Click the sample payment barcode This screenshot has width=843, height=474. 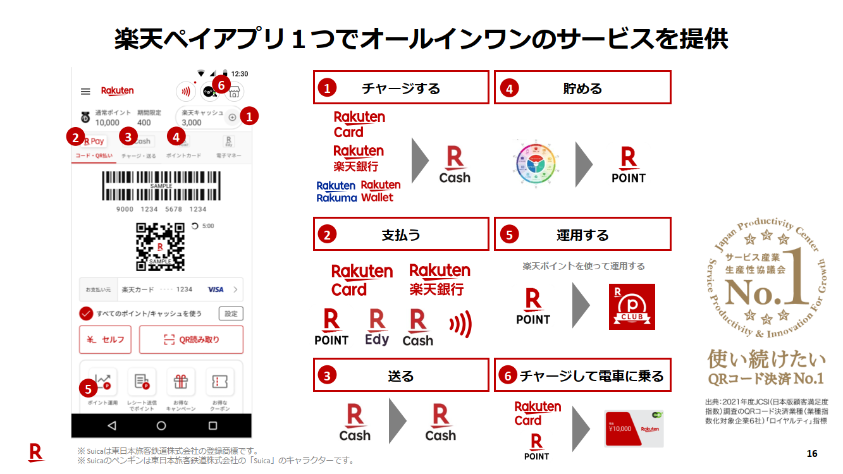[161, 186]
